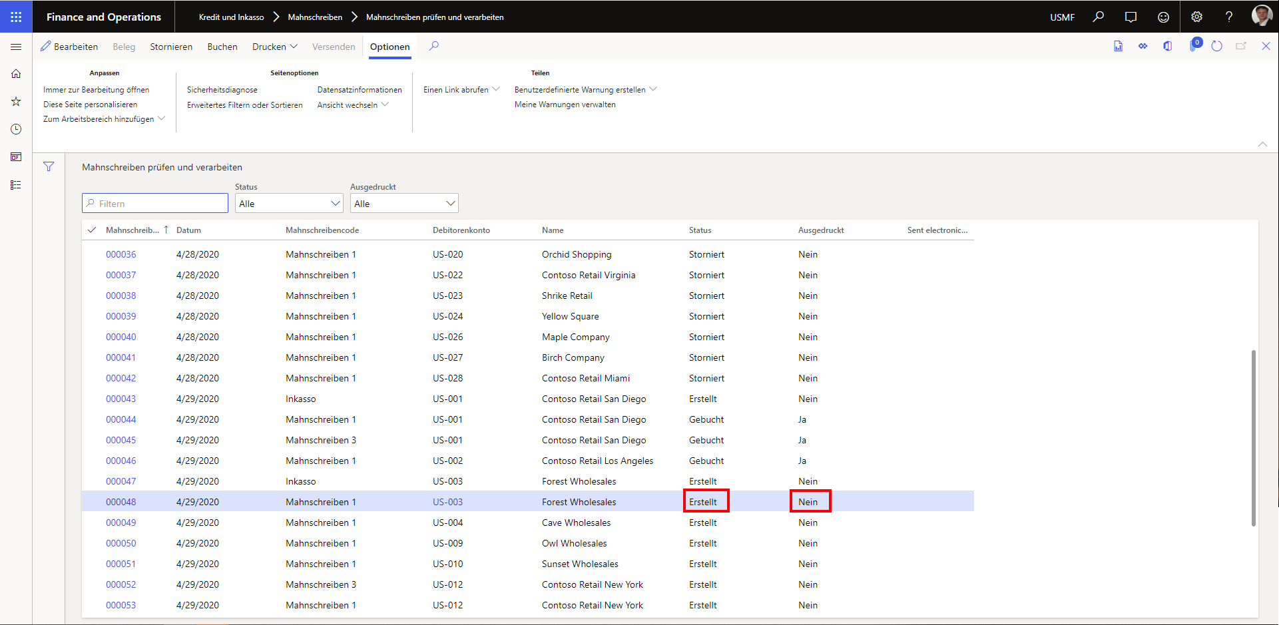
Task: Open Recent clock icon in sidebar
Action: click(16, 129)
